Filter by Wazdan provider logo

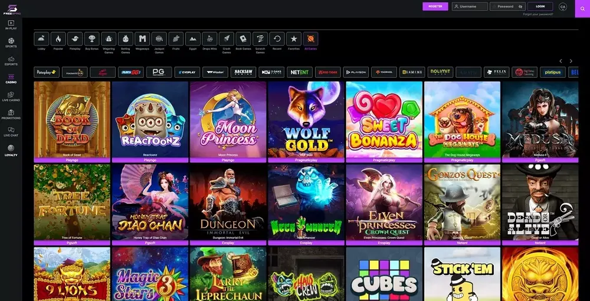215,72
